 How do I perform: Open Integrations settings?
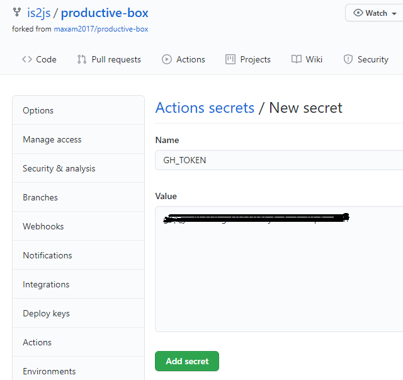click(78, 284)
